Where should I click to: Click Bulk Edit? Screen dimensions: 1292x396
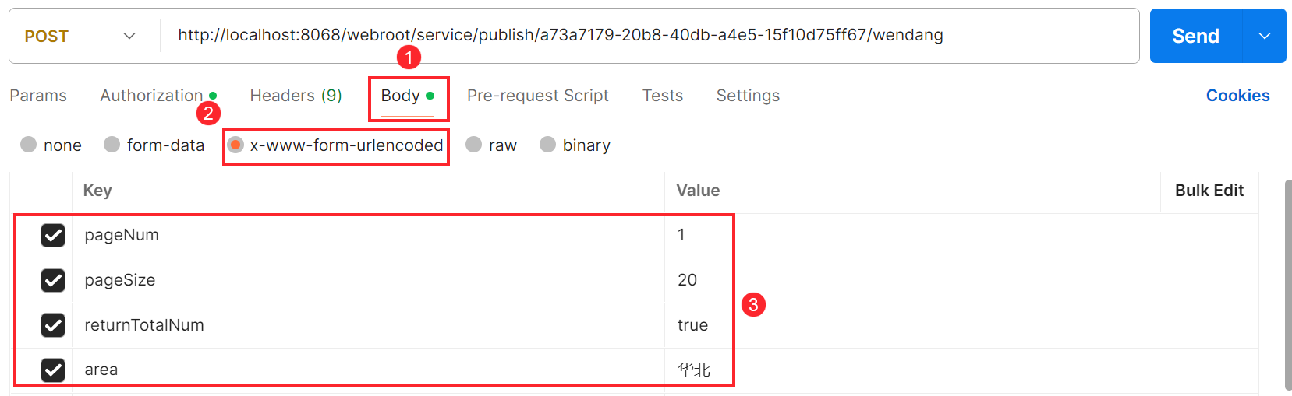pos(1209,191)
